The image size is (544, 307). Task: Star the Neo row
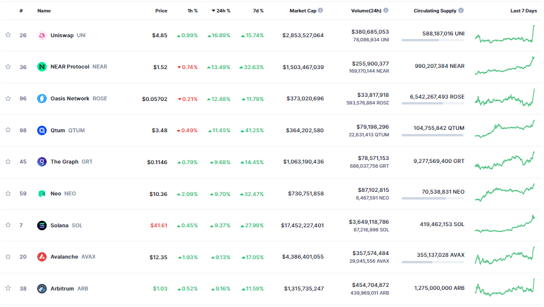click(x=8, y=194)
